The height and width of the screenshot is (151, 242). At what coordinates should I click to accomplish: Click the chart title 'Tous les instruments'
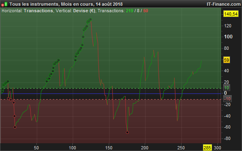(x=34, y=4)
